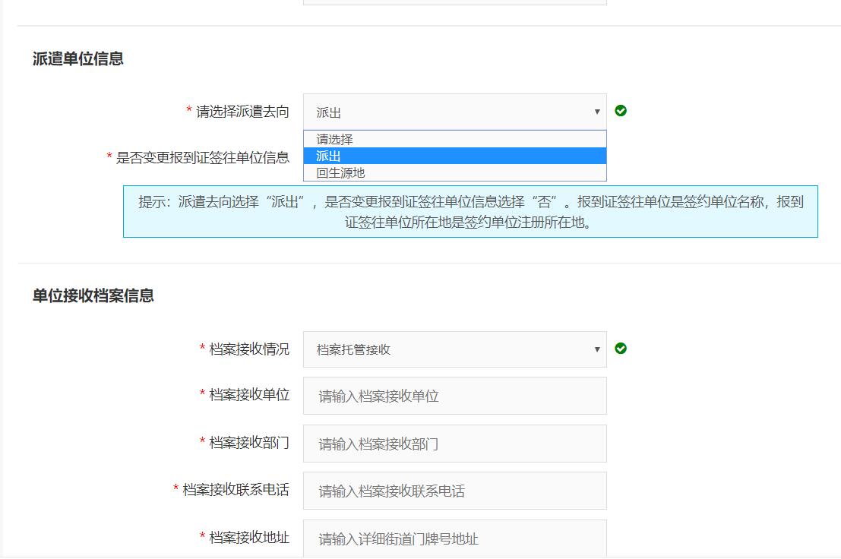Click the 档案接收部门 field label text

[x=249, y=442]
